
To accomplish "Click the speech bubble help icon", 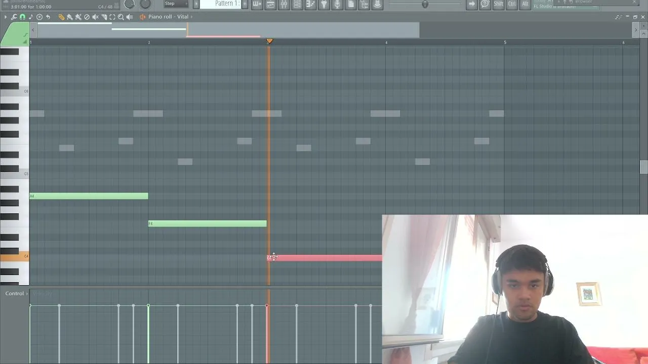I will [485, 4].
